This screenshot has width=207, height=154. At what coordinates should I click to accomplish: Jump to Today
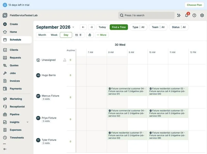pyautogui.click(x=102, y=27)
